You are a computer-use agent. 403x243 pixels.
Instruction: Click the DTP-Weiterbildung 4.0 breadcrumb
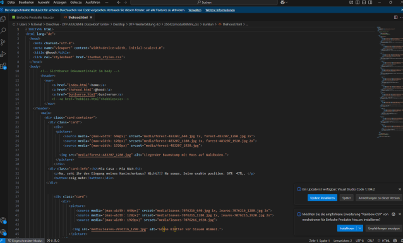tap(145, 24)
